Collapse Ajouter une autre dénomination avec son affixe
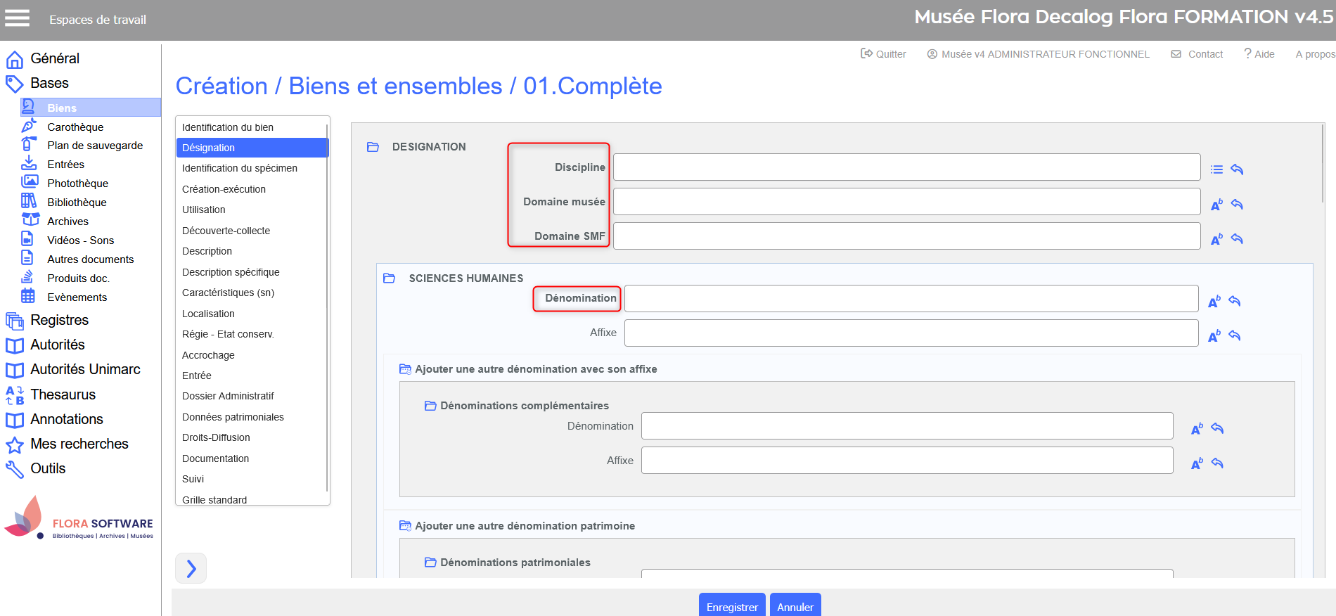 click(405, 369)
